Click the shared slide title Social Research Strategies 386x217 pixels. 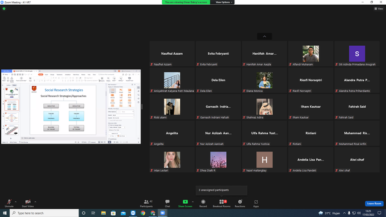point(64,90)
